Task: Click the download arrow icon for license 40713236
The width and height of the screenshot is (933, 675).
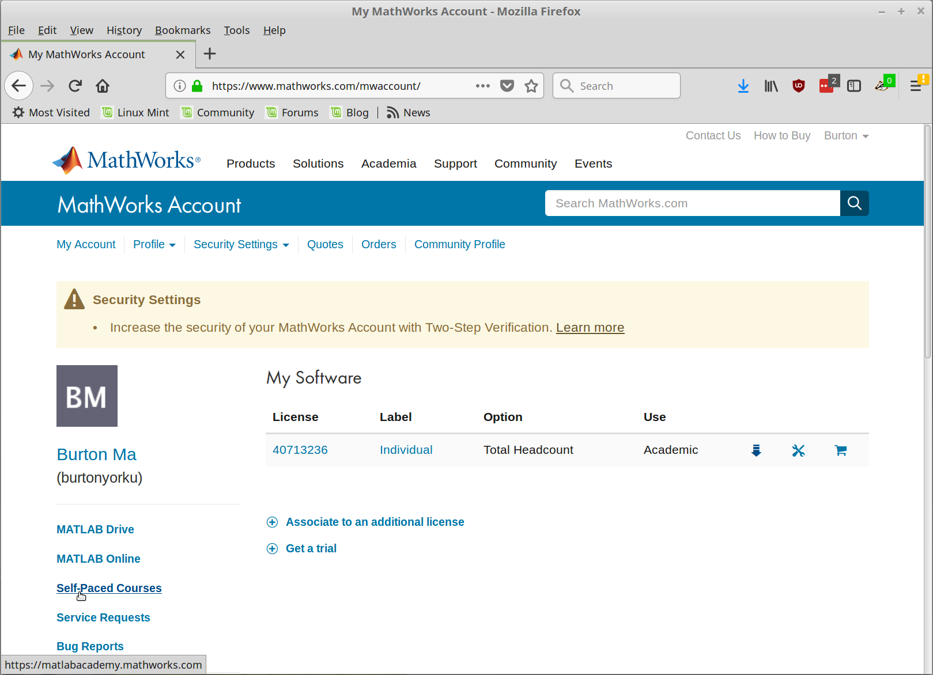Action: point(756,450)
